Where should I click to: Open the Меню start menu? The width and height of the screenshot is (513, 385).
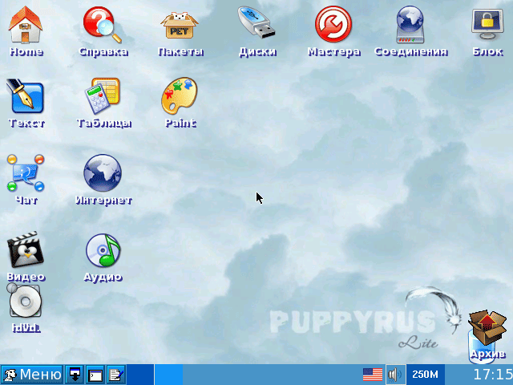click(x=32, y=375)
